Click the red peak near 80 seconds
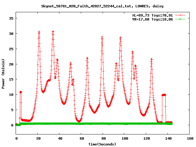Screen dimensions: 196x147 (102, 37)
